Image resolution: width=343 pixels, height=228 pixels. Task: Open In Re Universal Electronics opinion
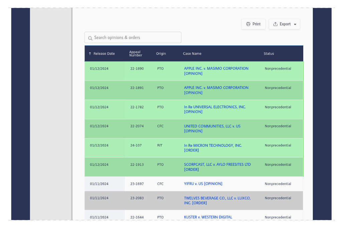pos(214,107)
